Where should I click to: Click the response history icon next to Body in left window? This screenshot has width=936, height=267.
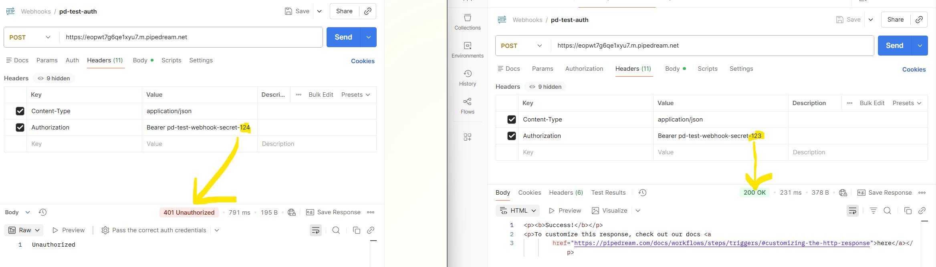pos(43,212)
